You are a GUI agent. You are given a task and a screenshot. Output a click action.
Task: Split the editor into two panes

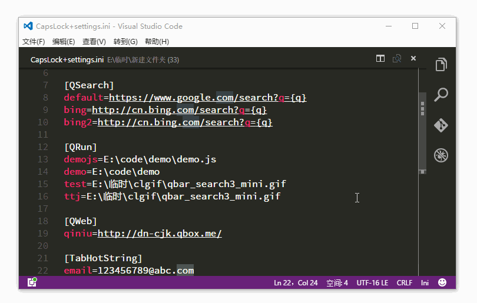tap(380, 58)
